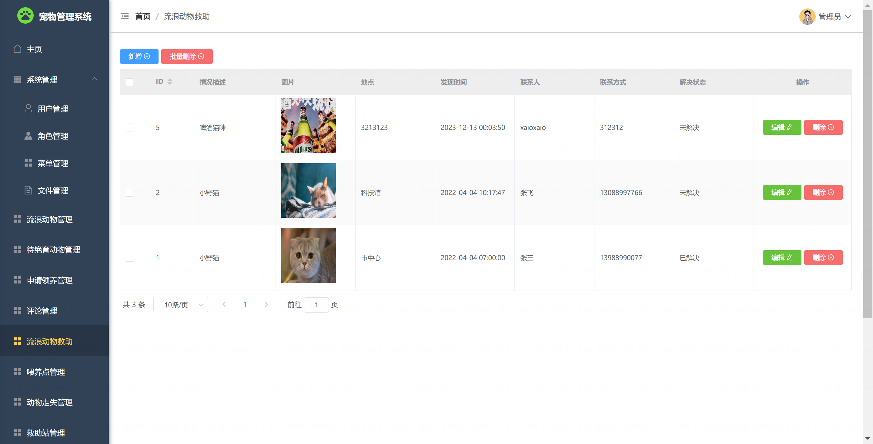Collapse the 系统管理 submenu chevron
873x444 pixels.
pyautogui.click(x=95, y=79)
